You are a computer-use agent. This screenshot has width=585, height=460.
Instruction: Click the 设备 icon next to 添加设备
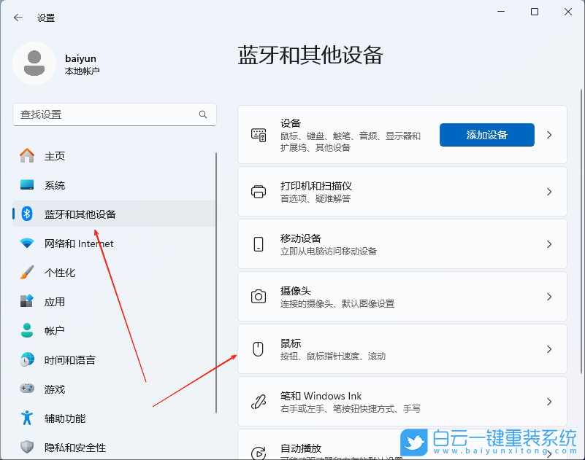coord(258,133)
